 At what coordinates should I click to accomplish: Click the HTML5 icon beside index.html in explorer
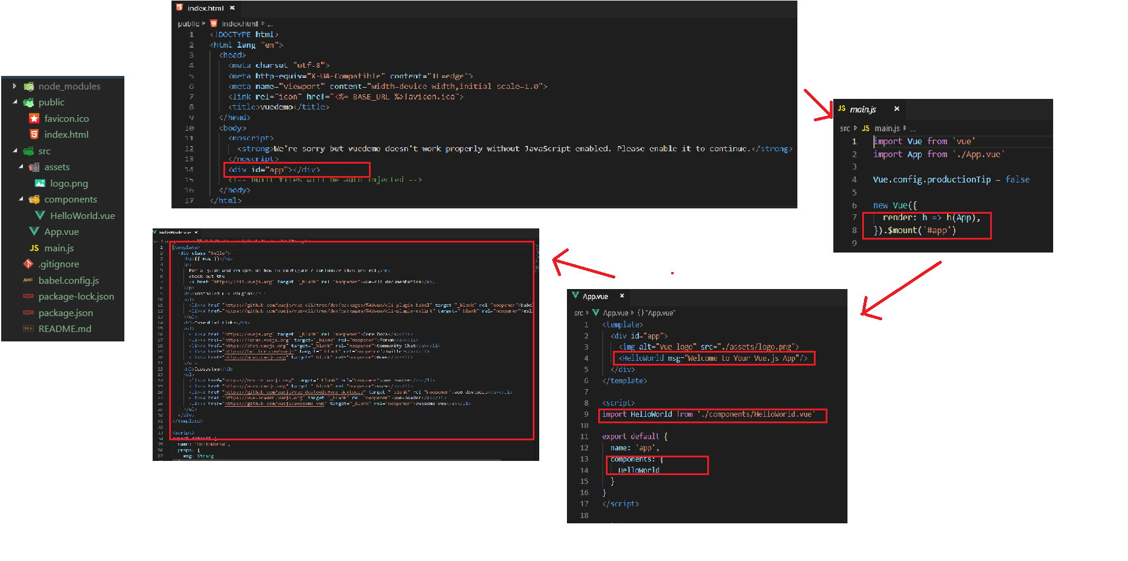click(34, 134)
